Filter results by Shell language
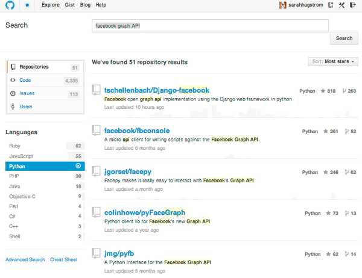The height and width of the screenshot is (278, 362). click(45, 236)
